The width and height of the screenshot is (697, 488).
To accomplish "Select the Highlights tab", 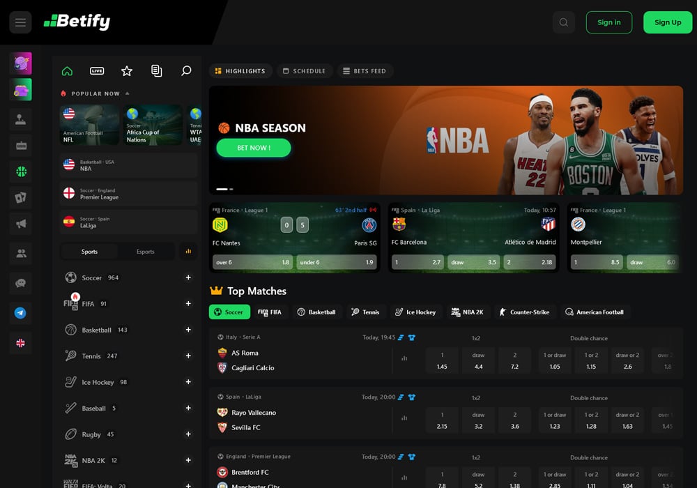I will click(x=240, y=71).
